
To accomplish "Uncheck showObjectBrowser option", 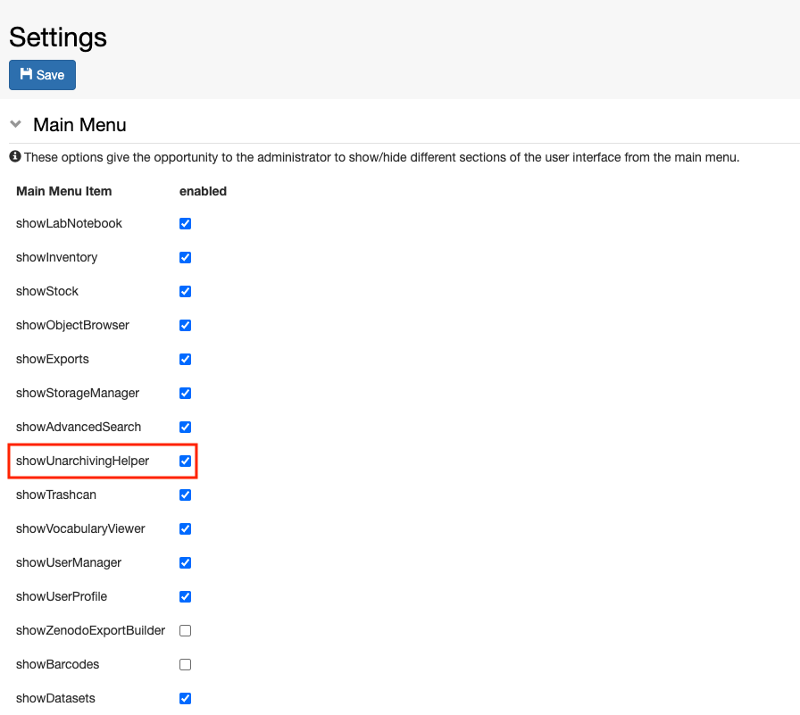I will tap(185, 326).
